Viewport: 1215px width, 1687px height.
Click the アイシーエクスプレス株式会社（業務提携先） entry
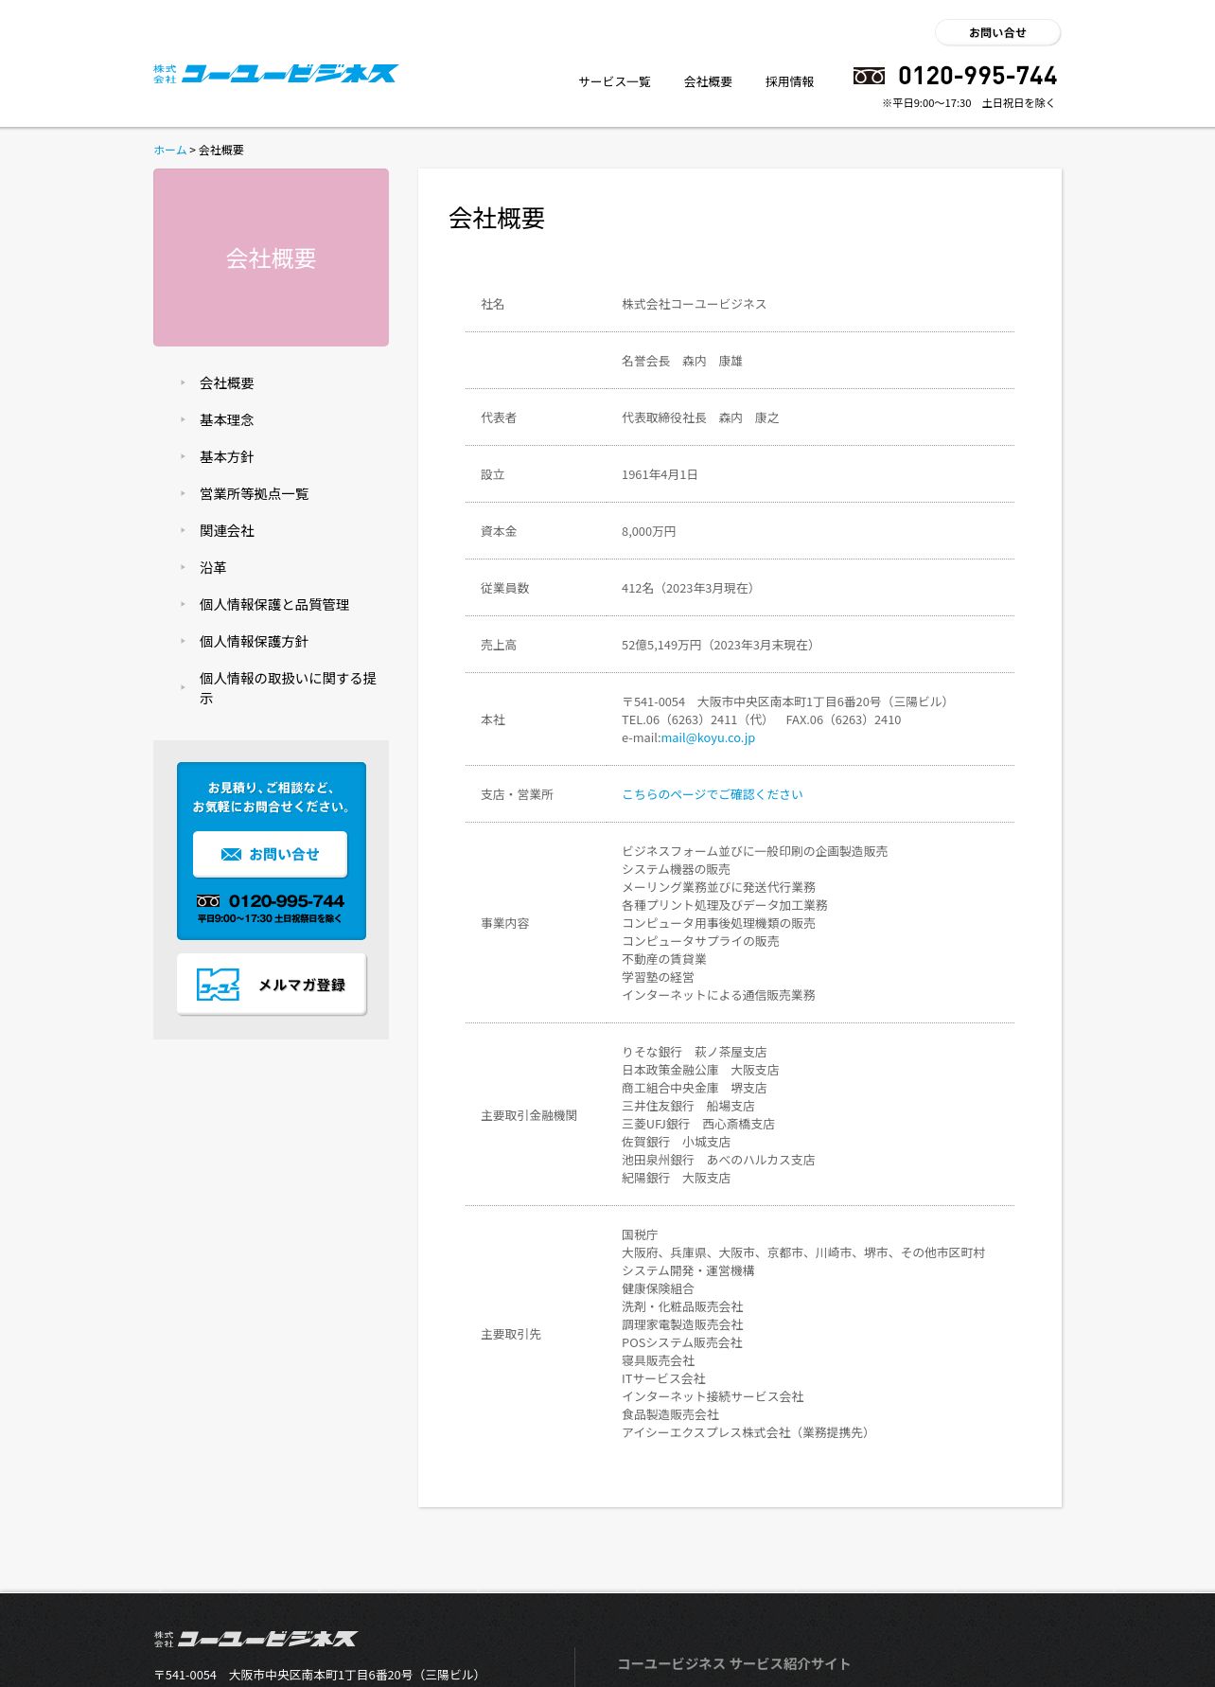pyautogui.click(x=748, y=1433)
